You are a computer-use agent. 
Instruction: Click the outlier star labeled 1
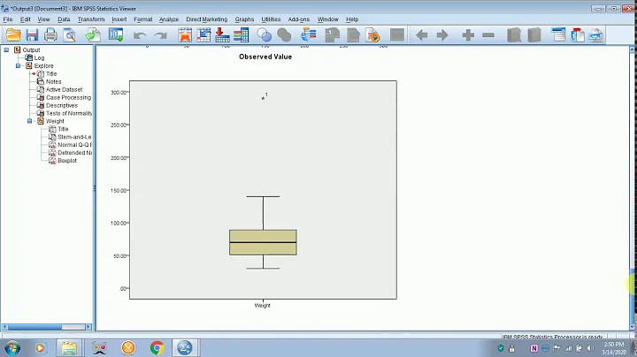click(x=264, y=98)
